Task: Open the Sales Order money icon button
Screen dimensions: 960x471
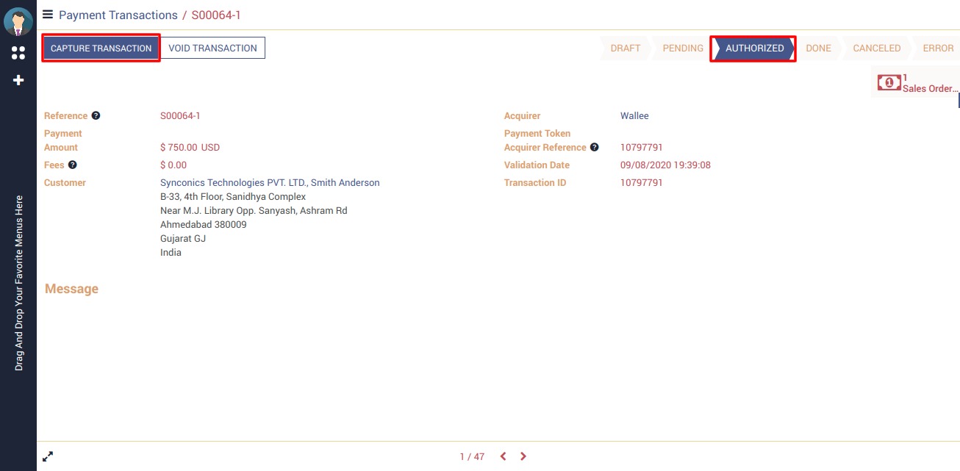Action: pyautogui.click(x=889, y=83)
